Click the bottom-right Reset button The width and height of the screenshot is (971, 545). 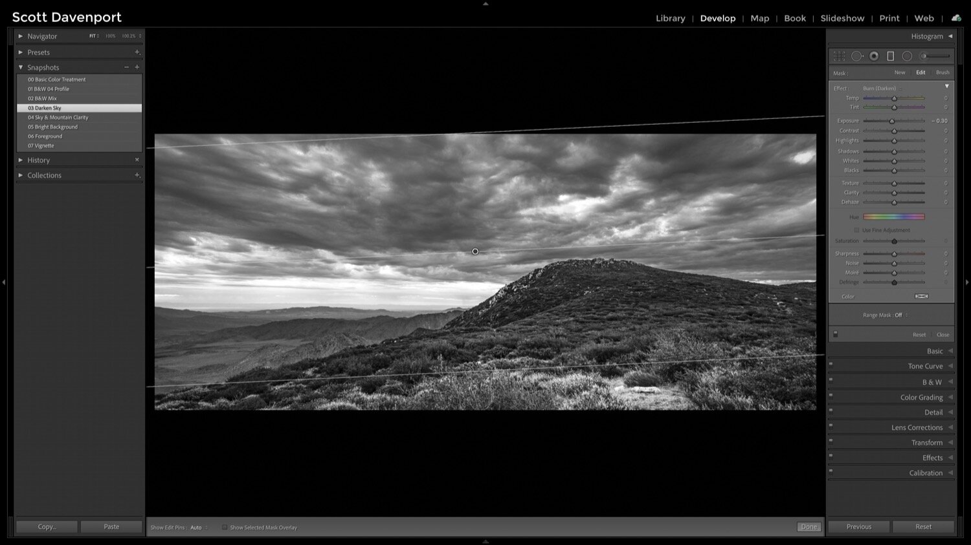(923, 527)
